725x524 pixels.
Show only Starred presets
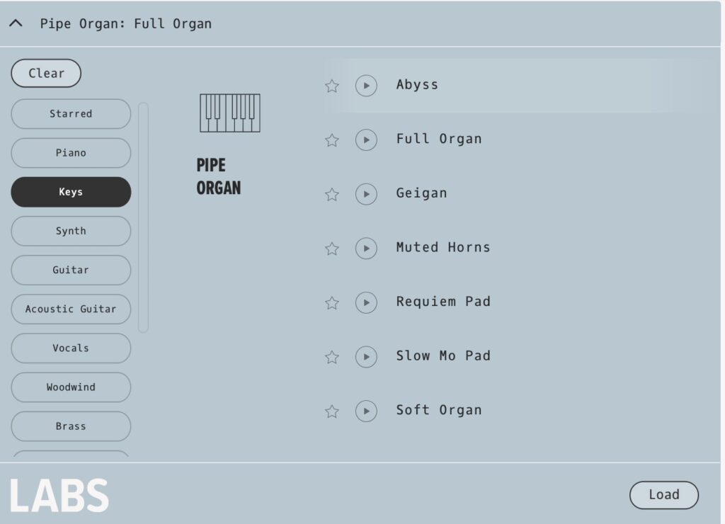click(x=71, y=114)
